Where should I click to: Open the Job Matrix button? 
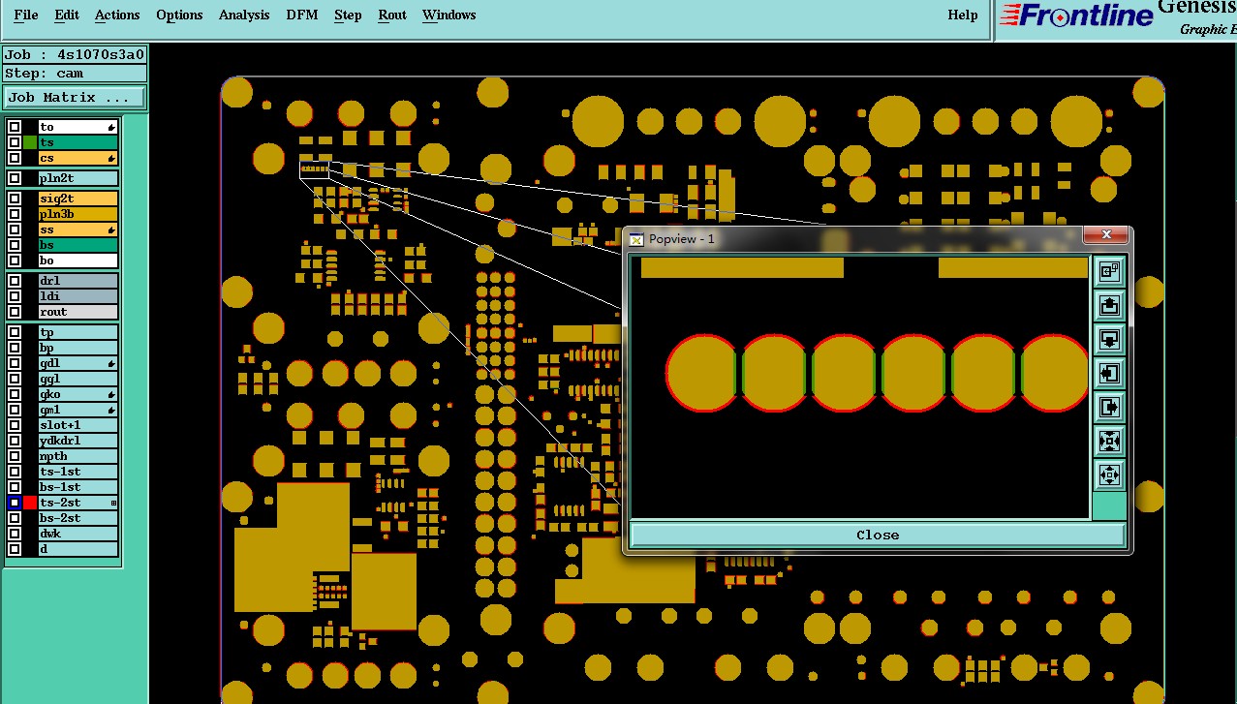[x=75, y=97]
